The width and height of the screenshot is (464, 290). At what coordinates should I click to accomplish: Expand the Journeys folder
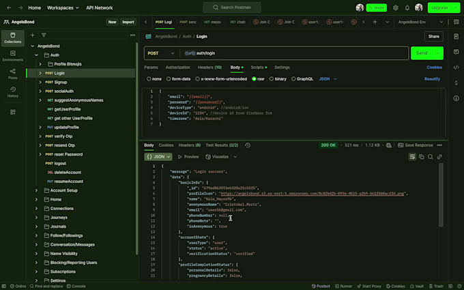(36, 218)
